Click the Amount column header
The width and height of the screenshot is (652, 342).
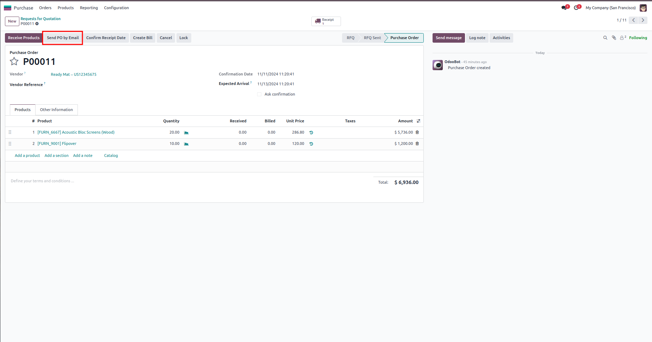click(x=405, y=121)
